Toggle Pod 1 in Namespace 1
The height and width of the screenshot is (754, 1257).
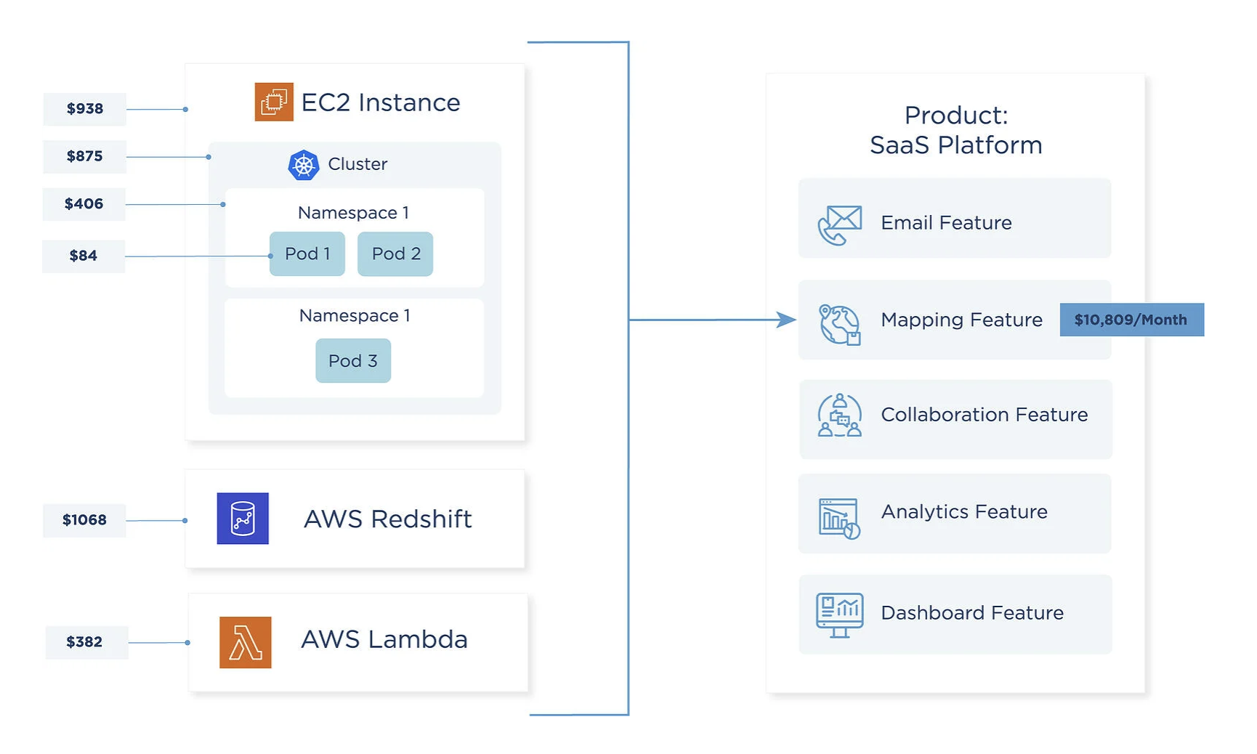point(307,254)
